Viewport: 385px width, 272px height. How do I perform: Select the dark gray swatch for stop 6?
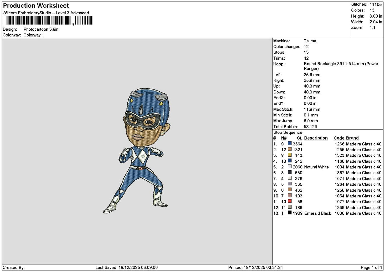289,172
